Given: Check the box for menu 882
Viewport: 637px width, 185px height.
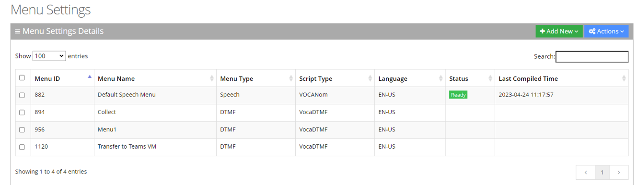Looking at the screenshot, I should tap(22, 95).
